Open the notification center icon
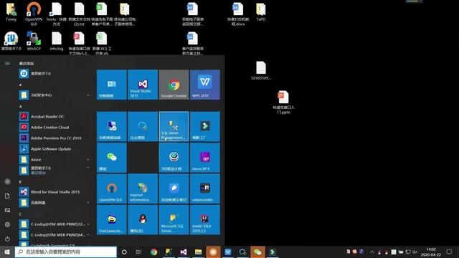This screenshot has width=459, height=258. [x=450, y=252]
